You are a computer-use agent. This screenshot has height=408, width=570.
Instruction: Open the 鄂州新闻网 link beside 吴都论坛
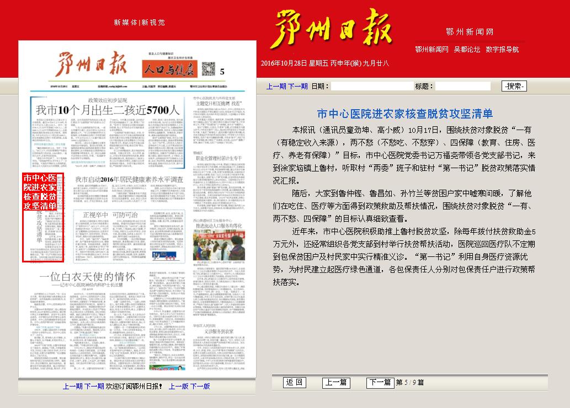pyautogui.click(x=432, y=50)
